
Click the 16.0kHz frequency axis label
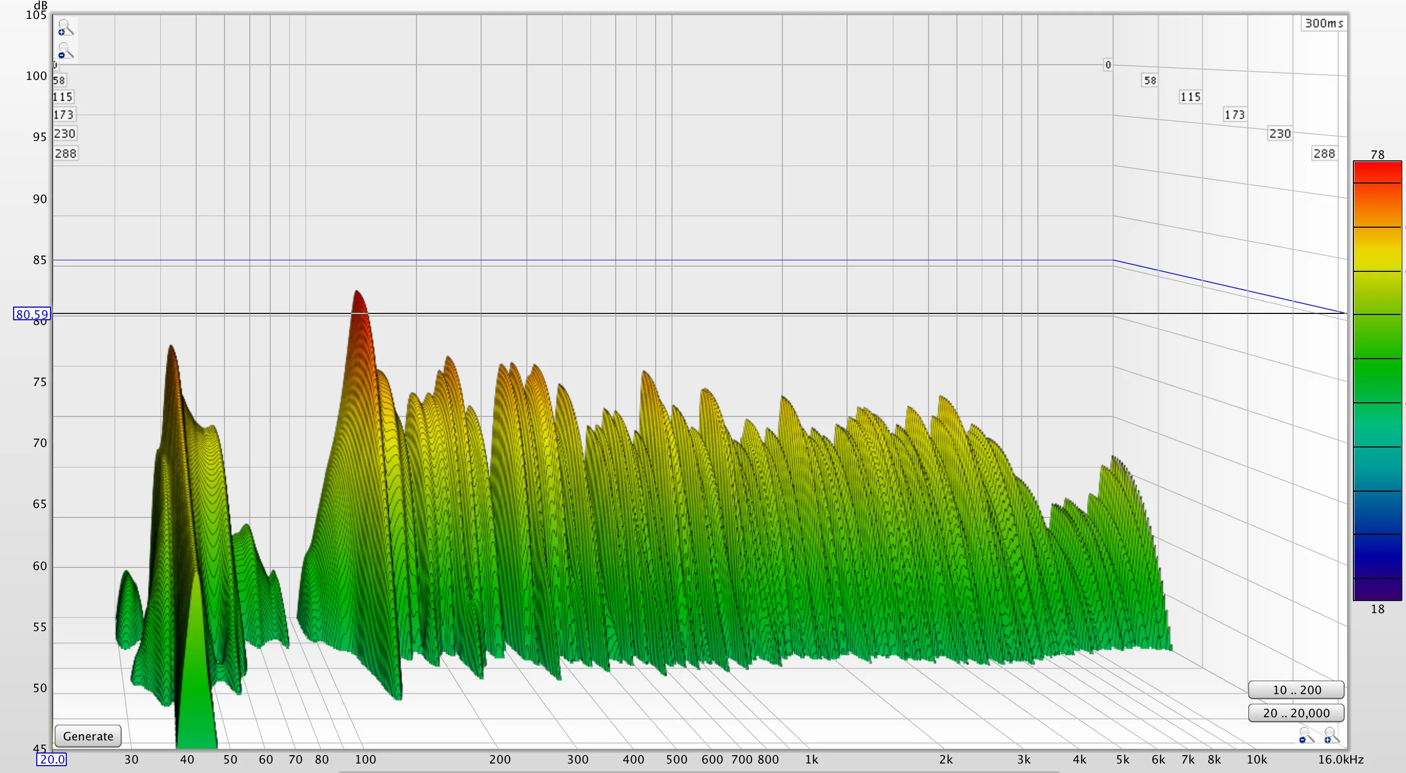point(1340,759)
